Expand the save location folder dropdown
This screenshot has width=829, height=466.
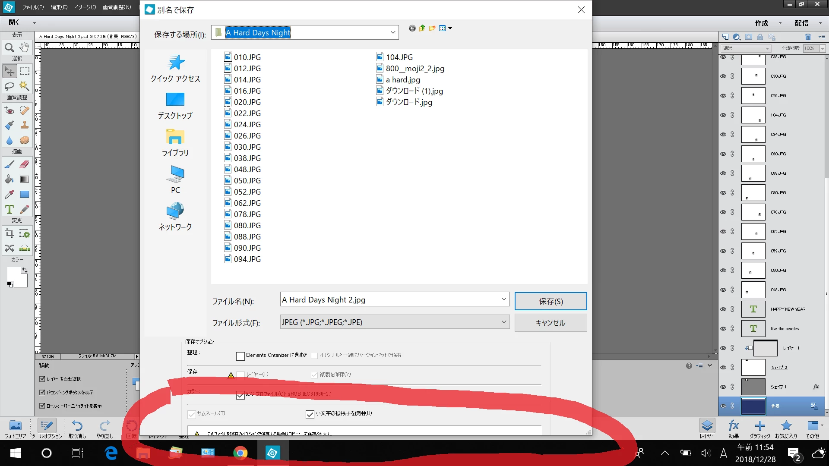click(392, 32)
